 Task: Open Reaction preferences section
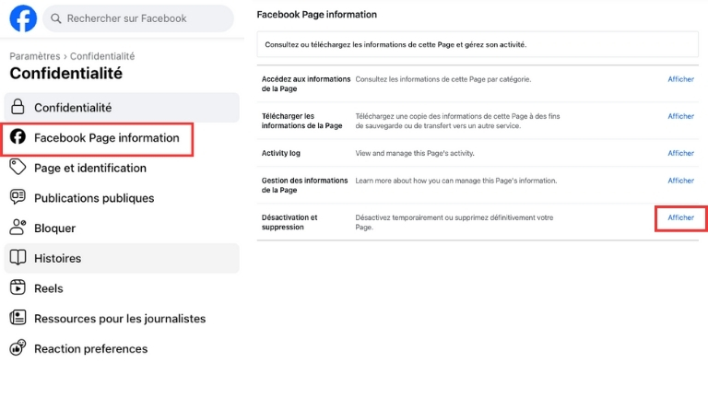[122, 349]
